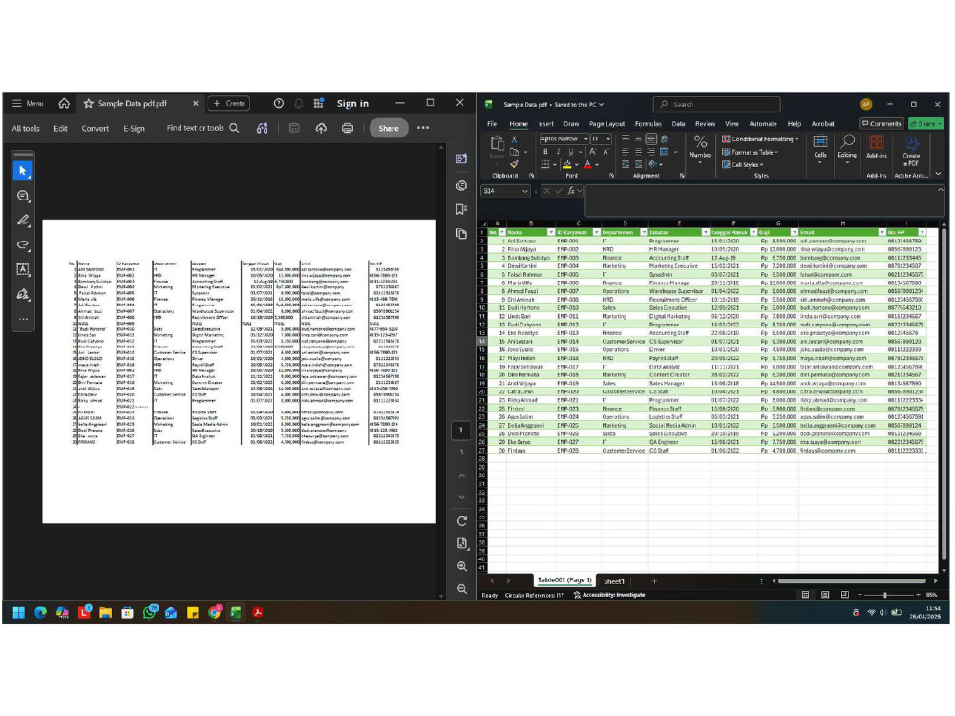This screenshot has width=955, height=716.
Task: Open Adobe apps grid launcher
Action: (x=318, y=103)
